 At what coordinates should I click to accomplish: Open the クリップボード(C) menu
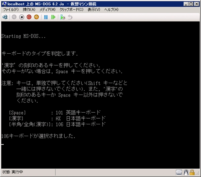pyautogui.click(x=72, y=9)
